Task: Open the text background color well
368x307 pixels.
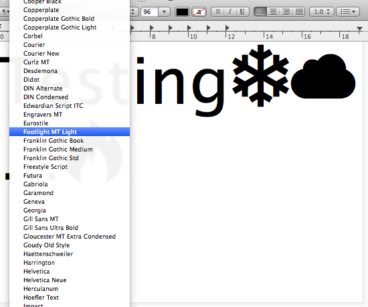Action: pos(199,12)
